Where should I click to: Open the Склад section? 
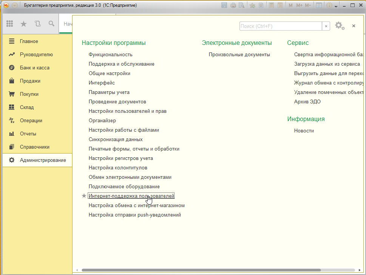point(37,107)
